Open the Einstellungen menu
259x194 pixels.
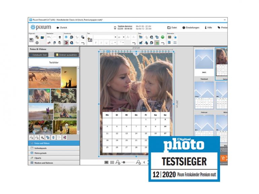click(191, 28)
